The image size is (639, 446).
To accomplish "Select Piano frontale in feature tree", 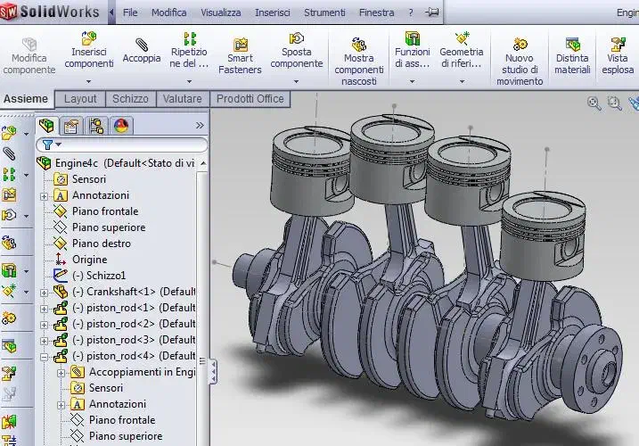I will pyautogui.click(x=104, y=211).
